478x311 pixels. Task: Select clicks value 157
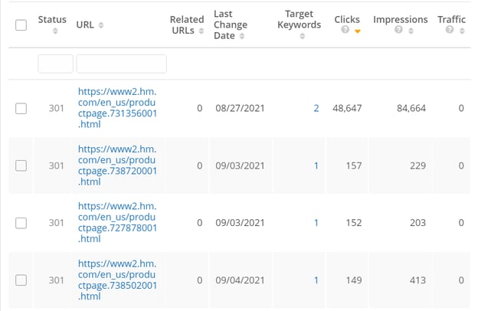point(354,165)
